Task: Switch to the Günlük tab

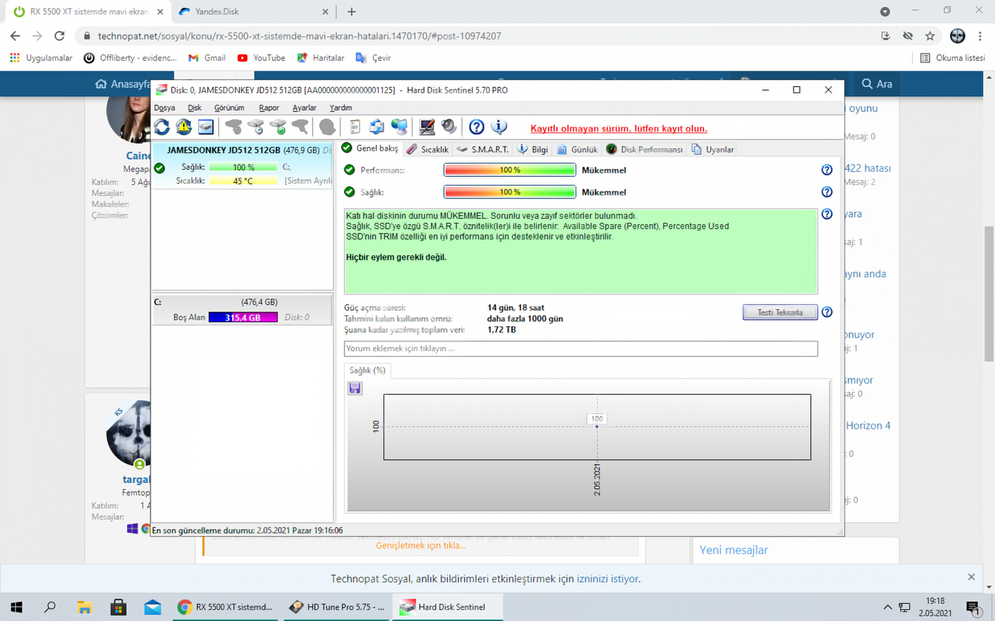Action: point(578,149)
